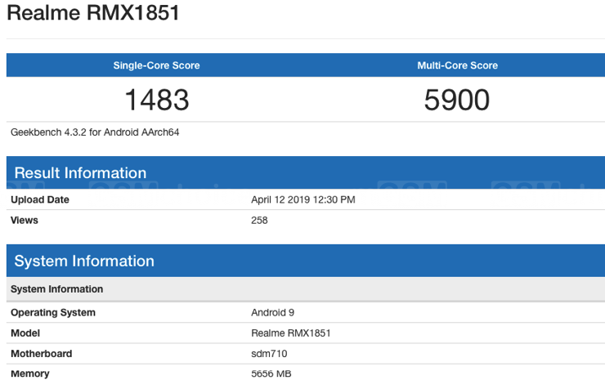Screen dimensions: 605x389
Task: Click the April 12 2019 12:30 PM value
Action: [302, 199]
